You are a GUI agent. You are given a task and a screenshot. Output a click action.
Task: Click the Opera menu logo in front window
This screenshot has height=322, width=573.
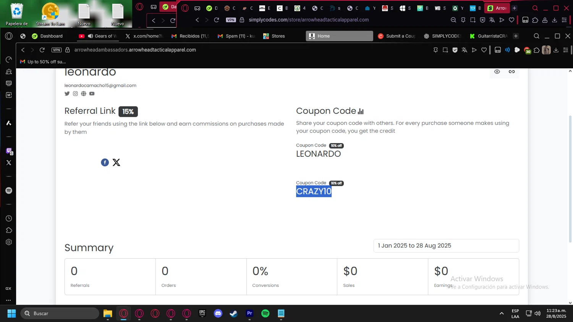tap(9, 36)
